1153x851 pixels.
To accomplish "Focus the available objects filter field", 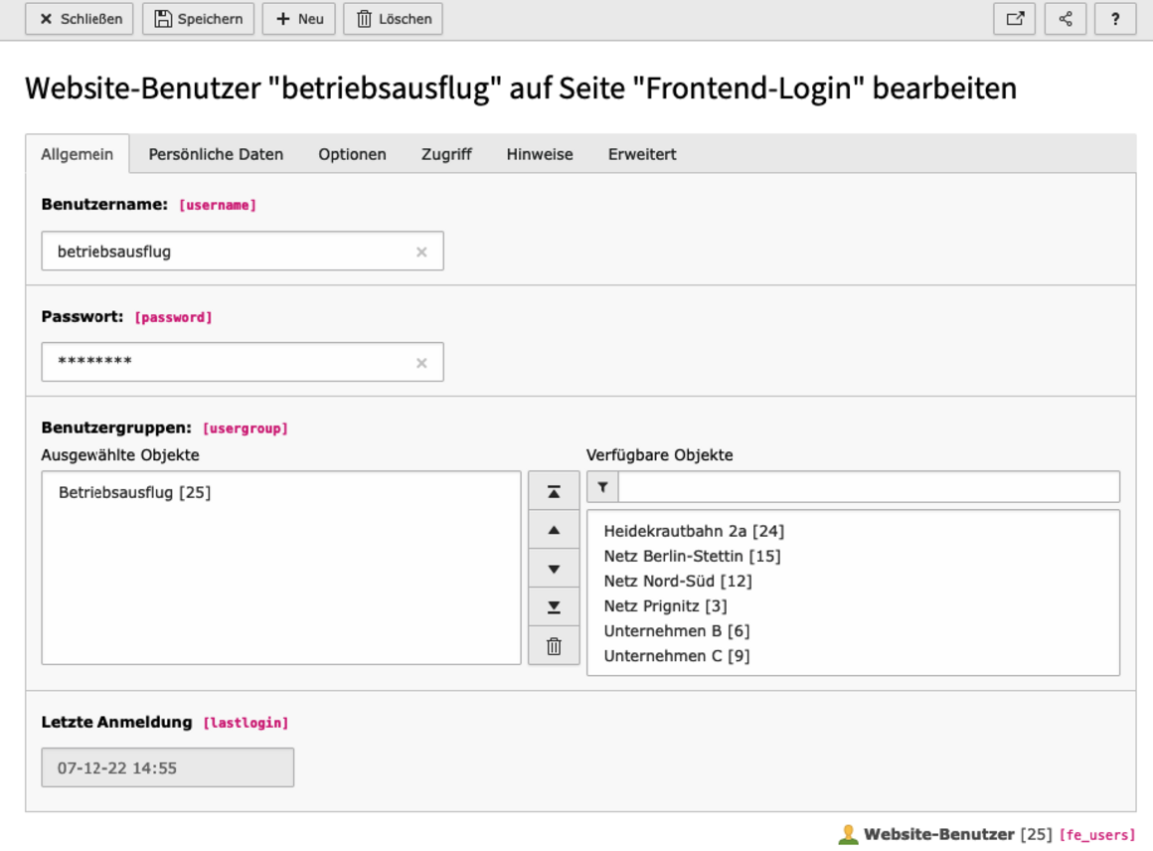I will (868, 487).
